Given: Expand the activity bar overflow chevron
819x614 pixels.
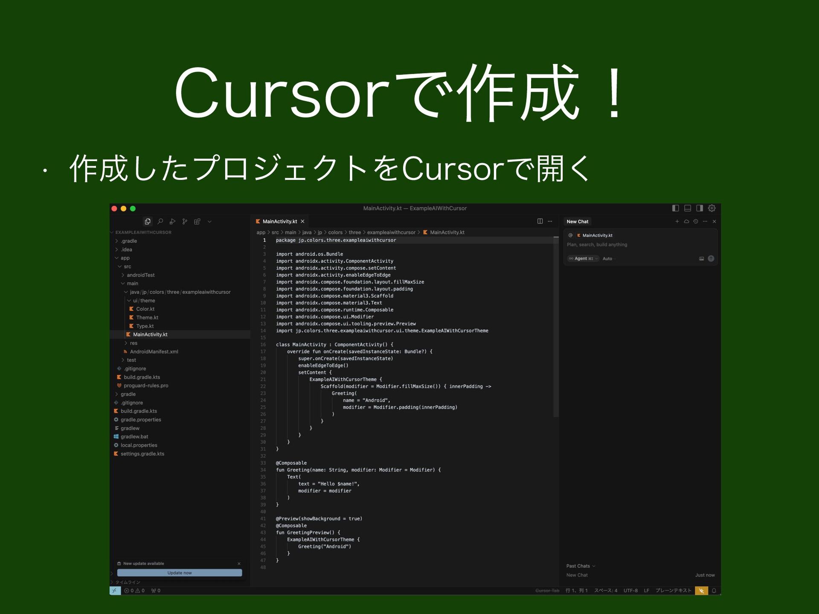Looking at the screenshot, I should 209,222.
